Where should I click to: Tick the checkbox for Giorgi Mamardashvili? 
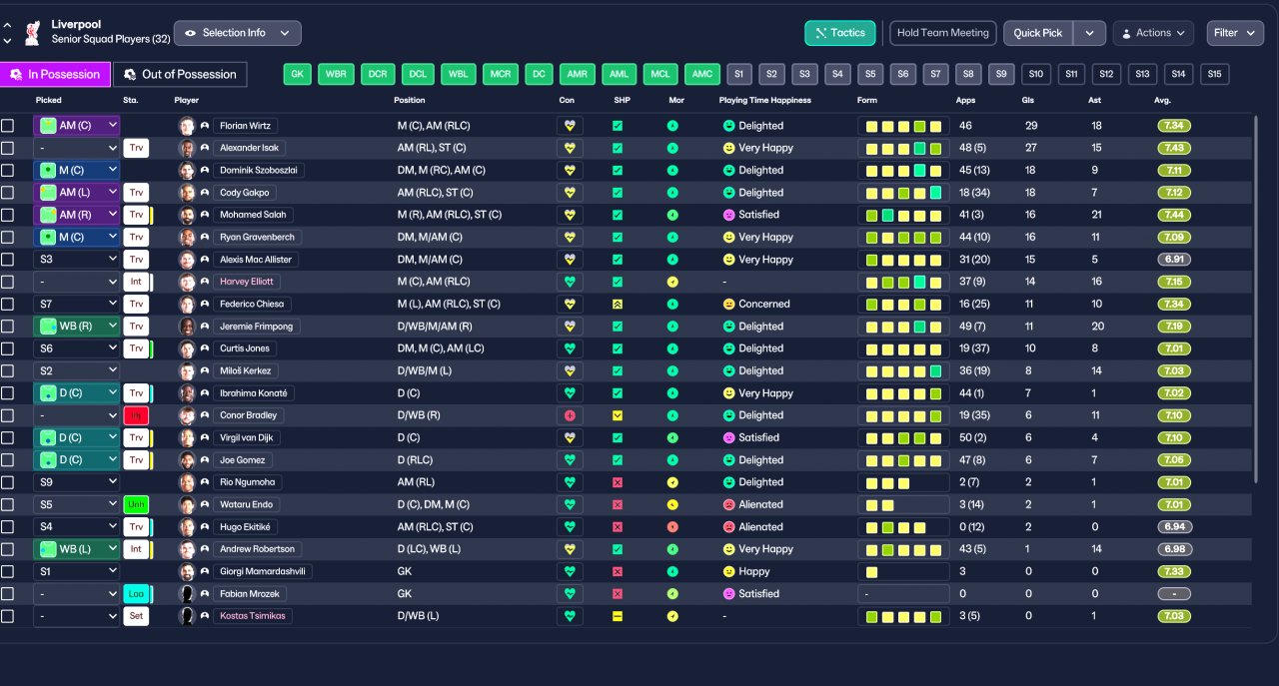tap(8, 571)
